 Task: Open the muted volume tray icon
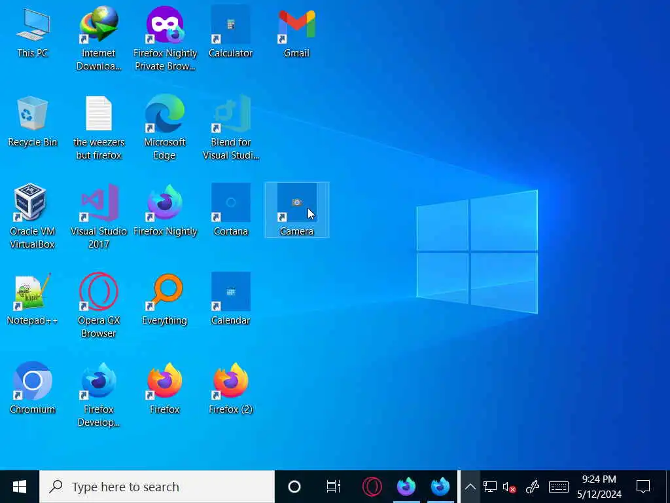[509, 487]
